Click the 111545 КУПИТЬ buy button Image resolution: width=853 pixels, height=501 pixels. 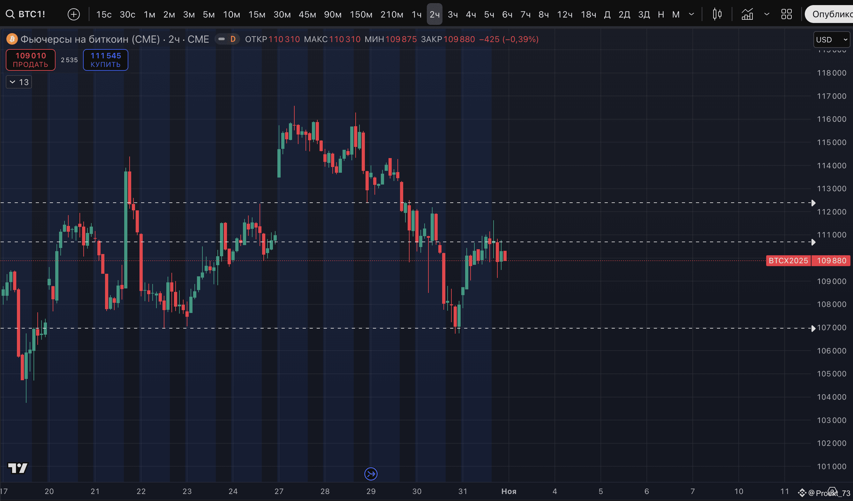(x=106, y=60)
